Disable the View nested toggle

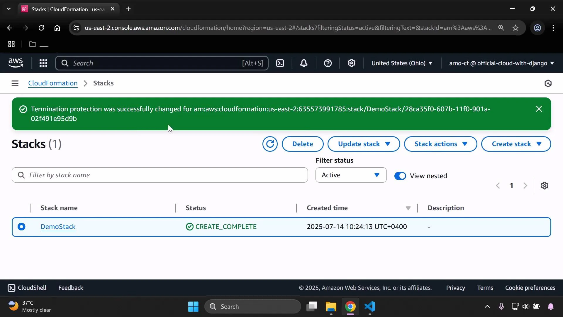[400, 176]
